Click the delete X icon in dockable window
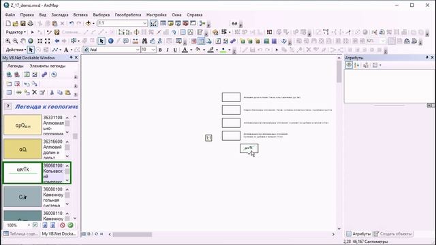This screenshot has width=436, height=245. click(35, 93)
